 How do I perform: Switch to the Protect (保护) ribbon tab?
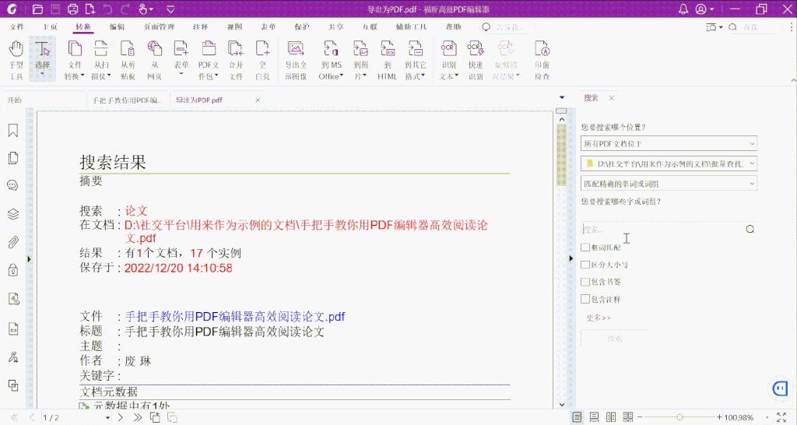[x=301, y=26]
